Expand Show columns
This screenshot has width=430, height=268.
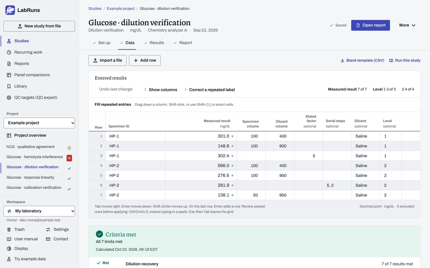[x=161, y=90]
